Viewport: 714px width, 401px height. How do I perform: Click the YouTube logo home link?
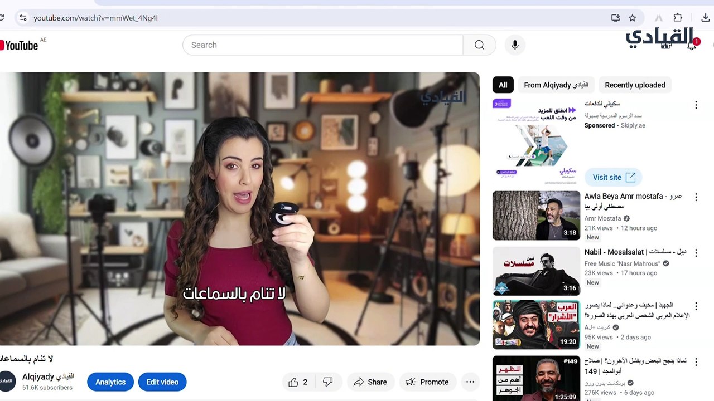pos(19,45)
